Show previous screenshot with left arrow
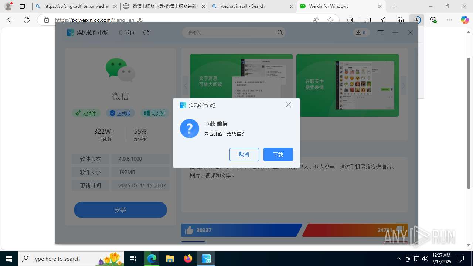The image size is (473, 266). (186, 86)
